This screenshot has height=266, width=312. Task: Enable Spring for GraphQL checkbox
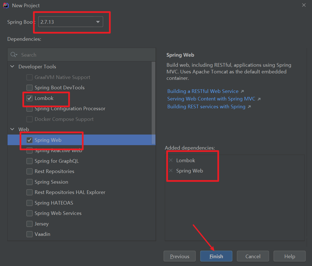pyautogui.click(x=29, y=161)
